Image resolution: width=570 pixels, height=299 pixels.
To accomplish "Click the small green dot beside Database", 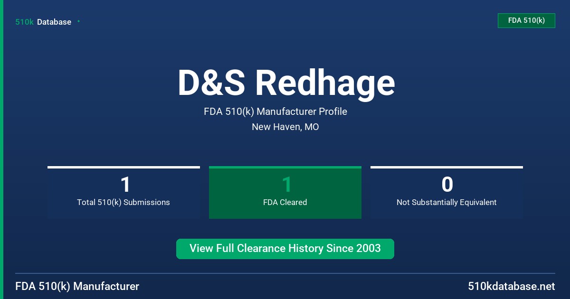I will (x=78, y=21).
